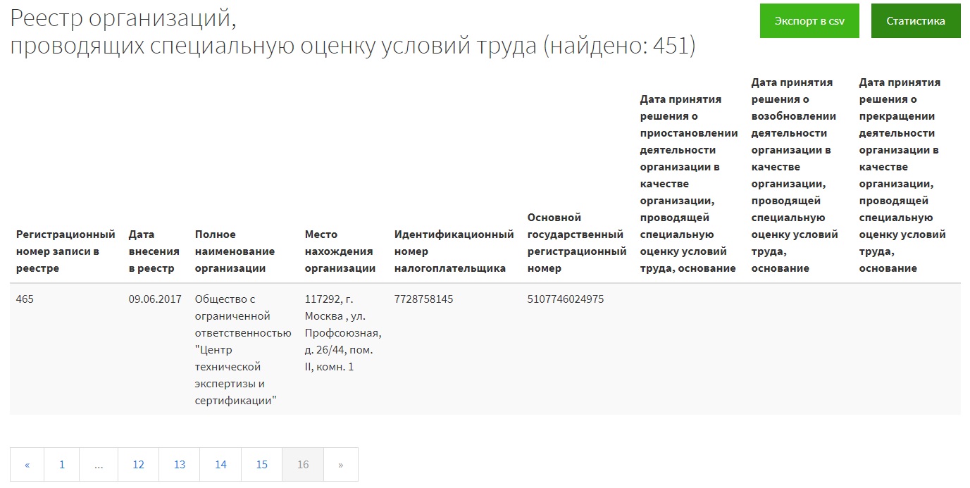The width and height of the screenshot is (970, 488).
Task: Jump to pagination page 15
Action: [x=262, y=465]
